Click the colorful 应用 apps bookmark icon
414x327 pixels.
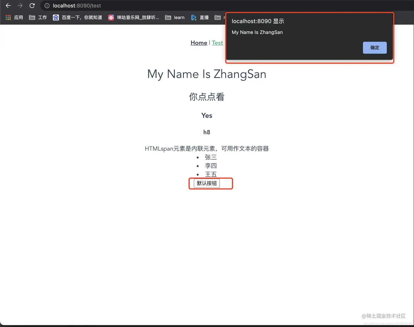pos(8,17)
